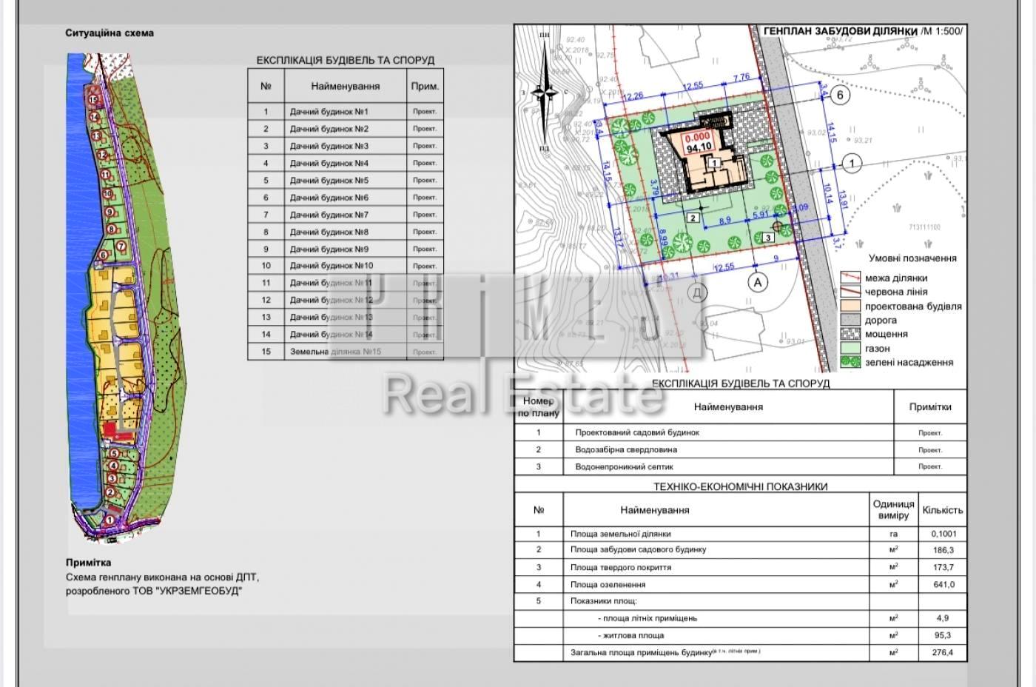1036x687 pixels.
Task: Click the 'Площа озеленення' value 641,0
Action: click(x=943, y=584)
